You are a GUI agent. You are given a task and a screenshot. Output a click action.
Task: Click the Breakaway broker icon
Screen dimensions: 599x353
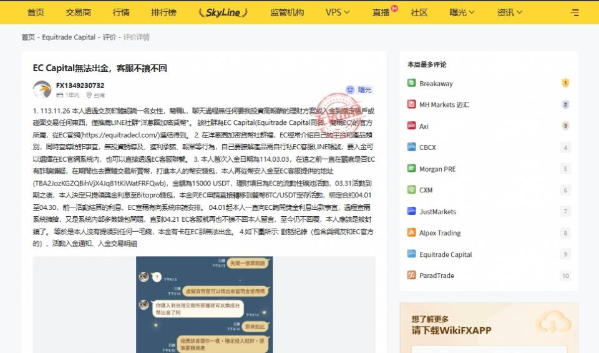pyautogui.click(x=411, y=83)
